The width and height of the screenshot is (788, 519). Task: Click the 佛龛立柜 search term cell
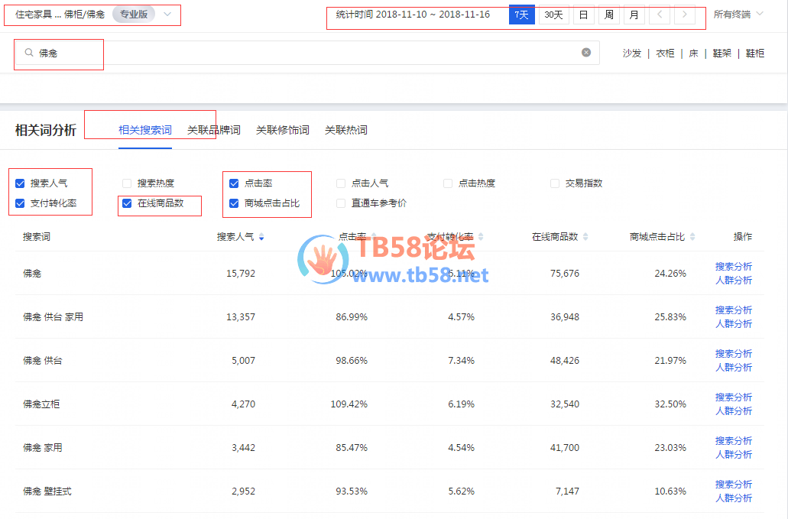(x=41, y=404)
